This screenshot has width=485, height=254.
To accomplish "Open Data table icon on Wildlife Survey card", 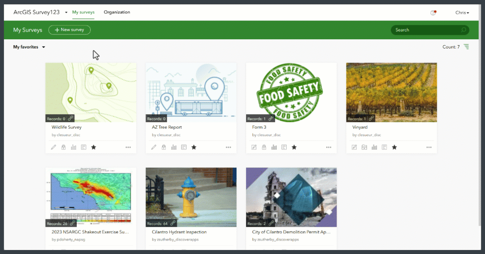I will coord(84,147).
